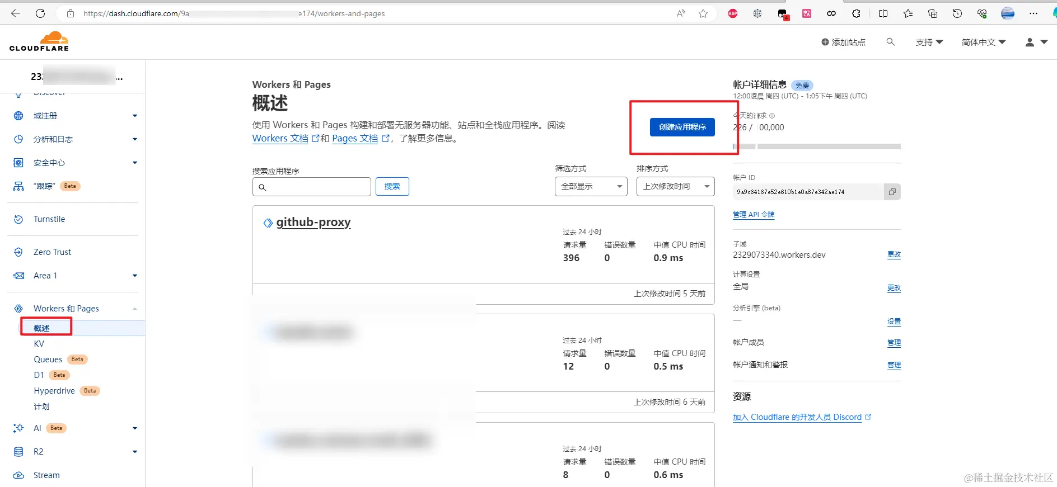This screenshot has width=1057, height=487.
Task: Click the read aloud icon in address bar
Action: 681,13
